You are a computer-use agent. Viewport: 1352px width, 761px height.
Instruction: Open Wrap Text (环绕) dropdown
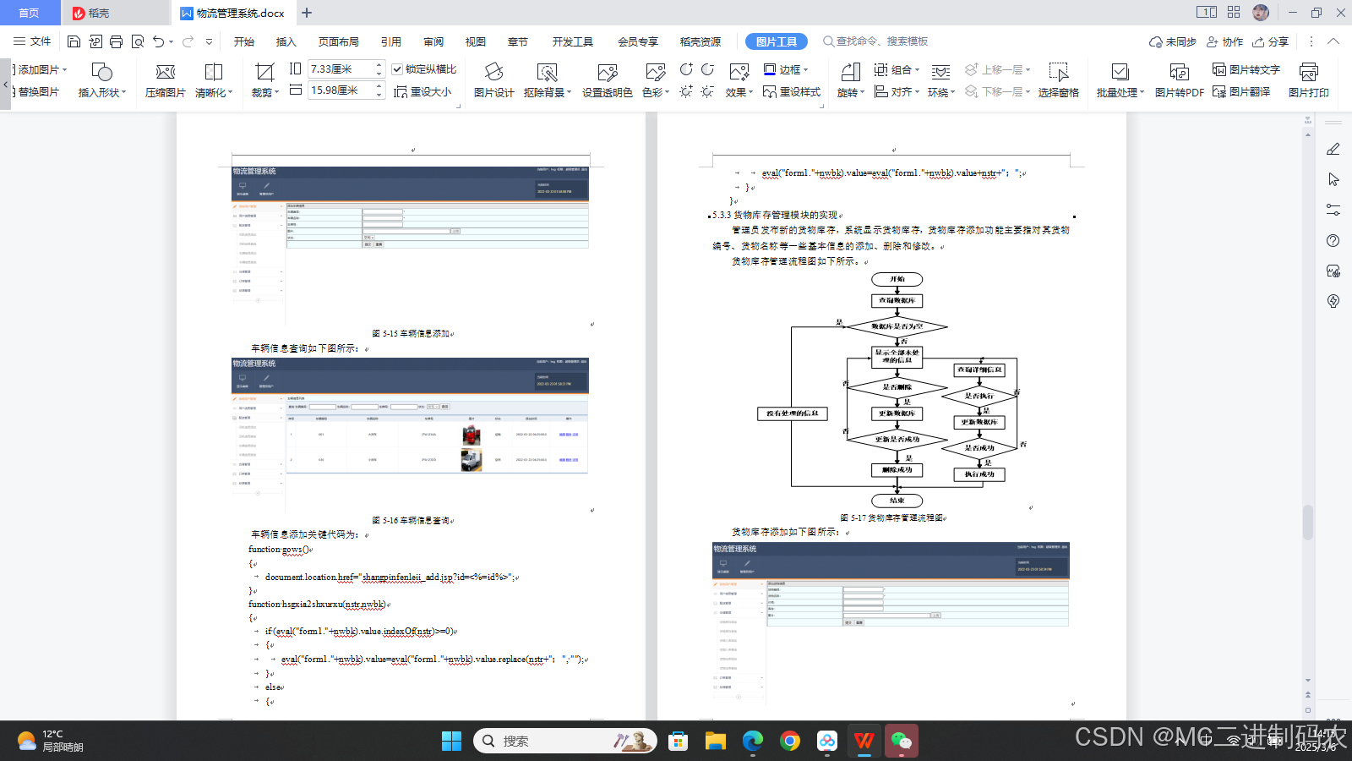click(942, 80)
